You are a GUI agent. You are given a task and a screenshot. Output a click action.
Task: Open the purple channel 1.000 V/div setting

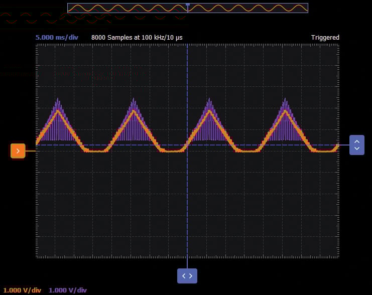[68, 290]
